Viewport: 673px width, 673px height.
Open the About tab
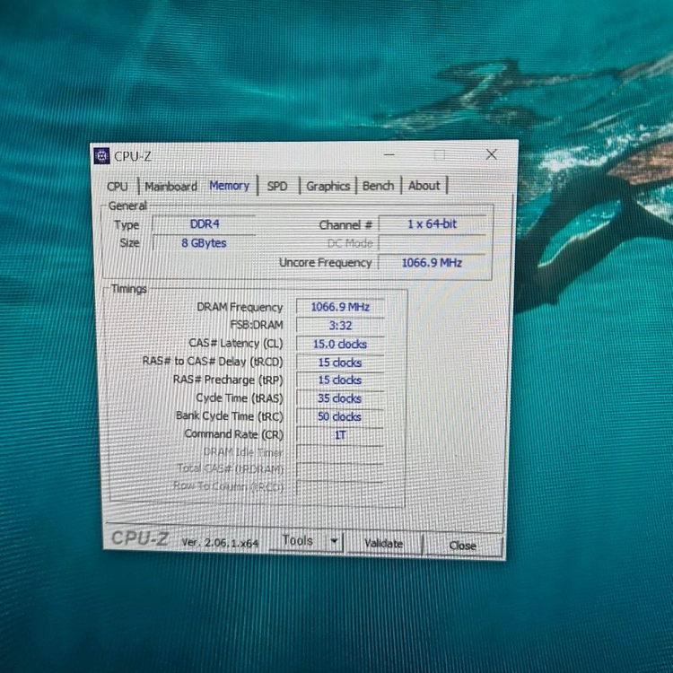pos(424,186)
